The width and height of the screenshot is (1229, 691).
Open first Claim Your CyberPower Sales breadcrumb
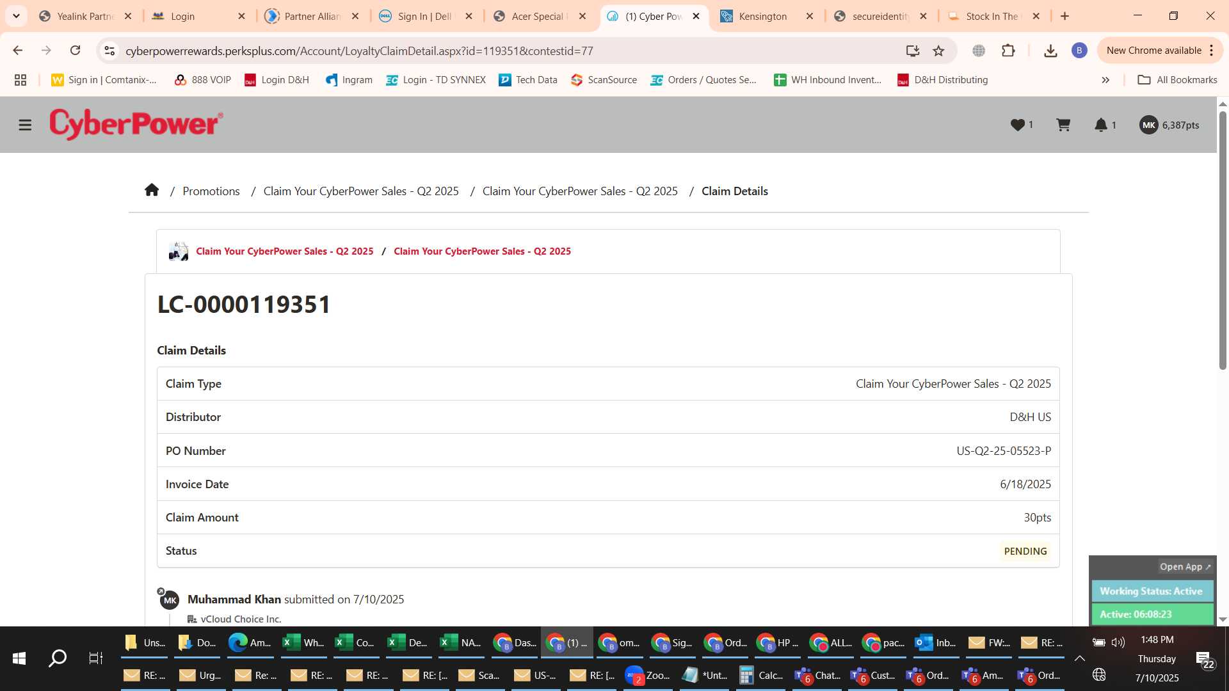tap(361, 191)
